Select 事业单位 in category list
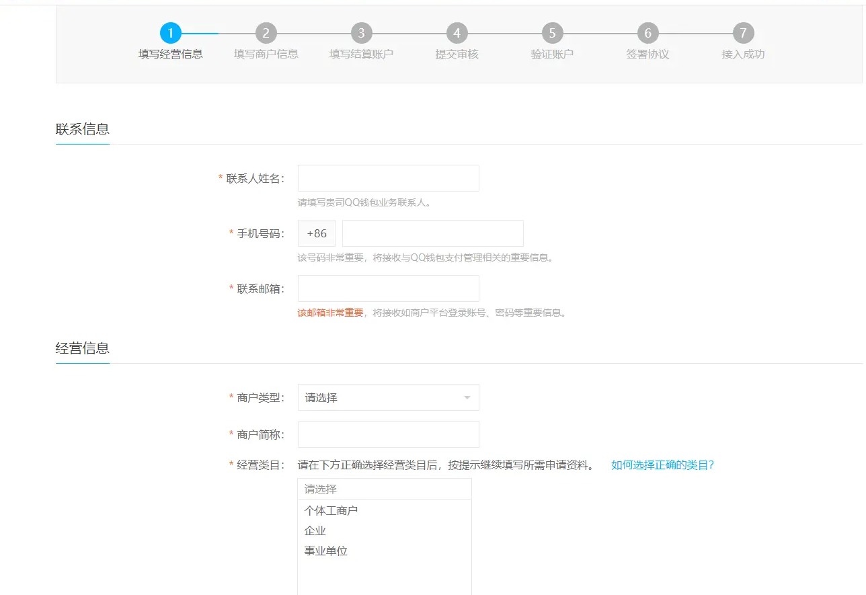Screen dimensions: 866x595 point(325,551)
